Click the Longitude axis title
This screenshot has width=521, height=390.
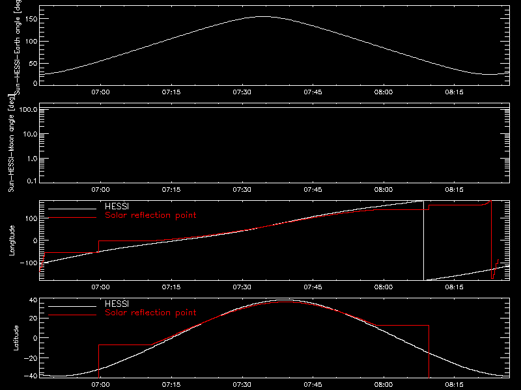point(12,240)
